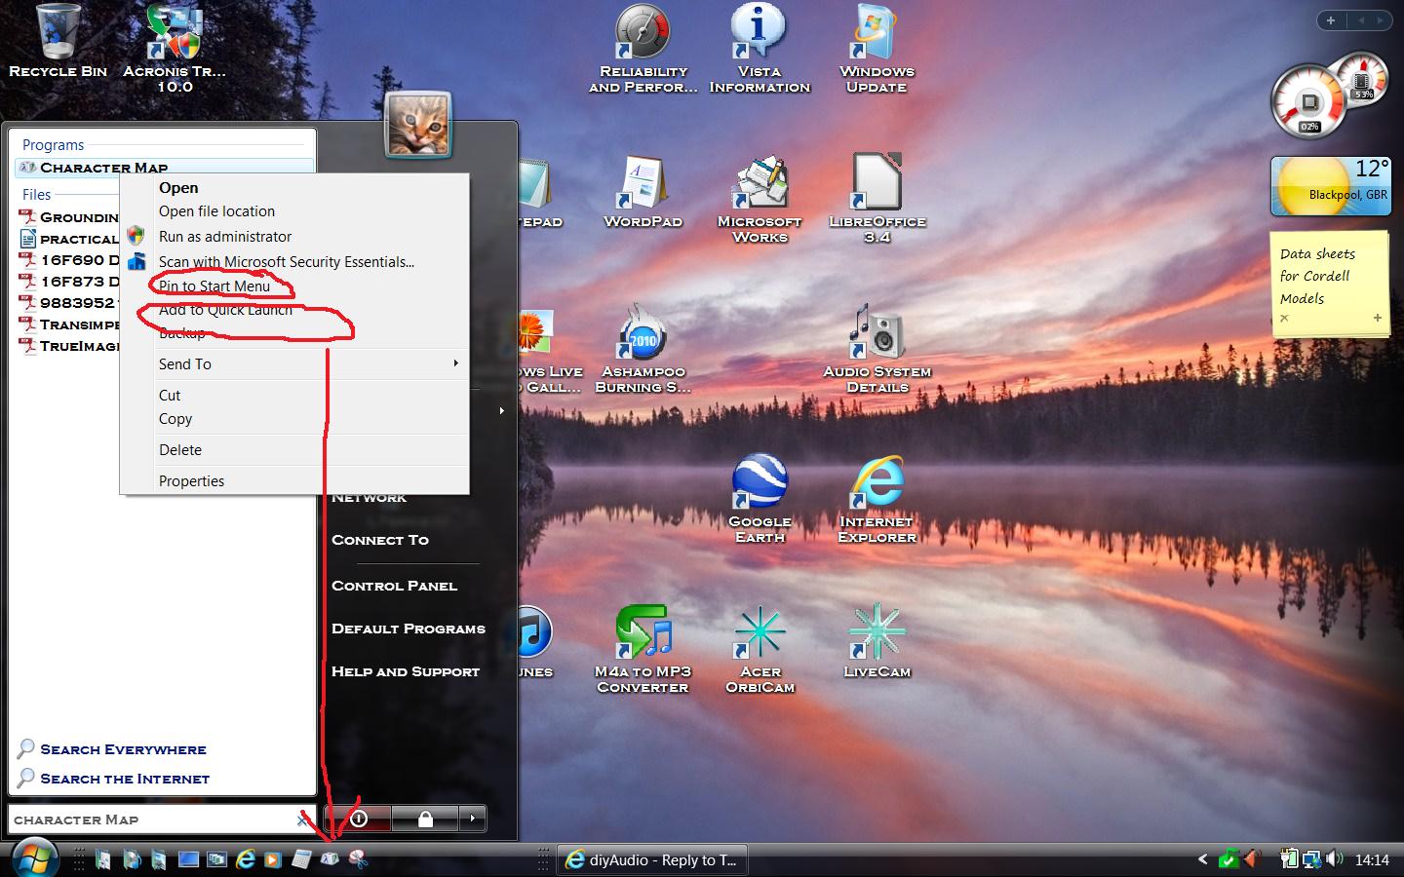Open Acer OrbiCam desktop shortcut
The image size is (1404, 877).
[x=760, y=649]
